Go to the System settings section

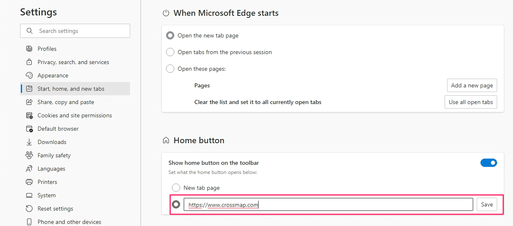coord(46,195)
